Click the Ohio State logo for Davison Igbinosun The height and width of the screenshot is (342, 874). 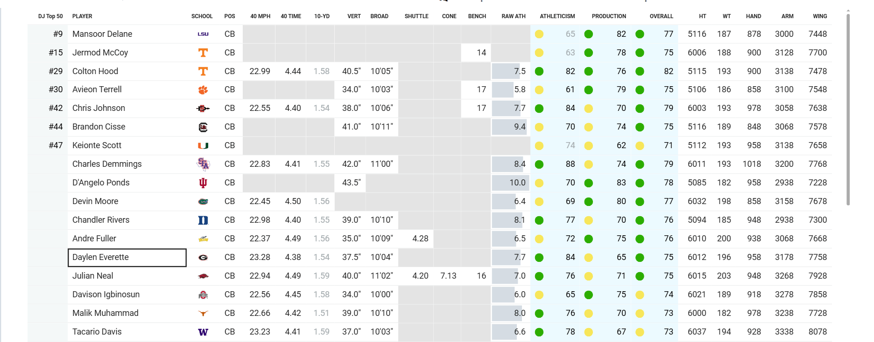(203, 295)
